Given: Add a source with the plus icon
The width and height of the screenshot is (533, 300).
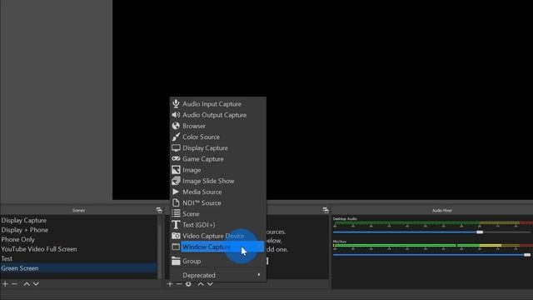Looking at the screenshot, I should pyautogui.click(x=170, y=283).
